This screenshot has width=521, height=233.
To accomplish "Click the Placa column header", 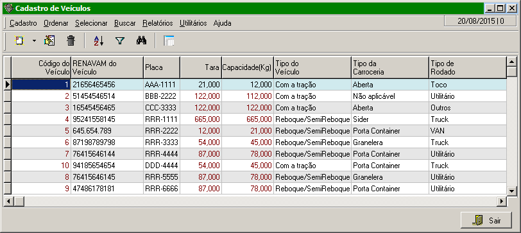I will point(162,67).
